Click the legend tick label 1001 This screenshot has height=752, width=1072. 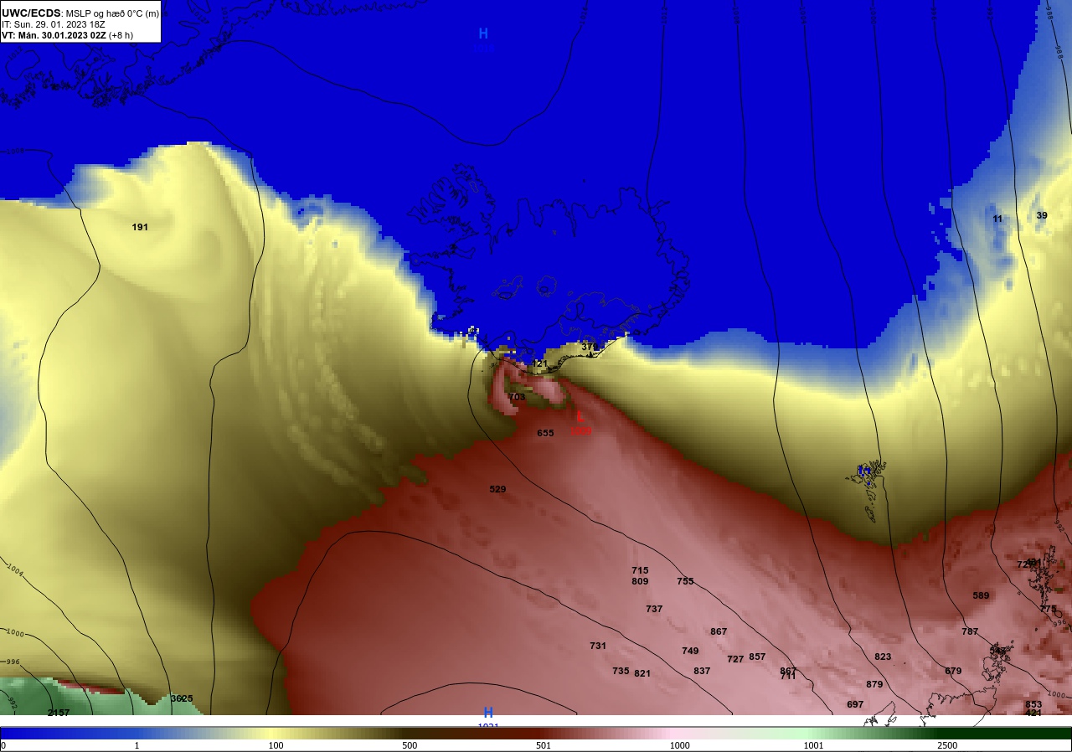click(813, 745)
